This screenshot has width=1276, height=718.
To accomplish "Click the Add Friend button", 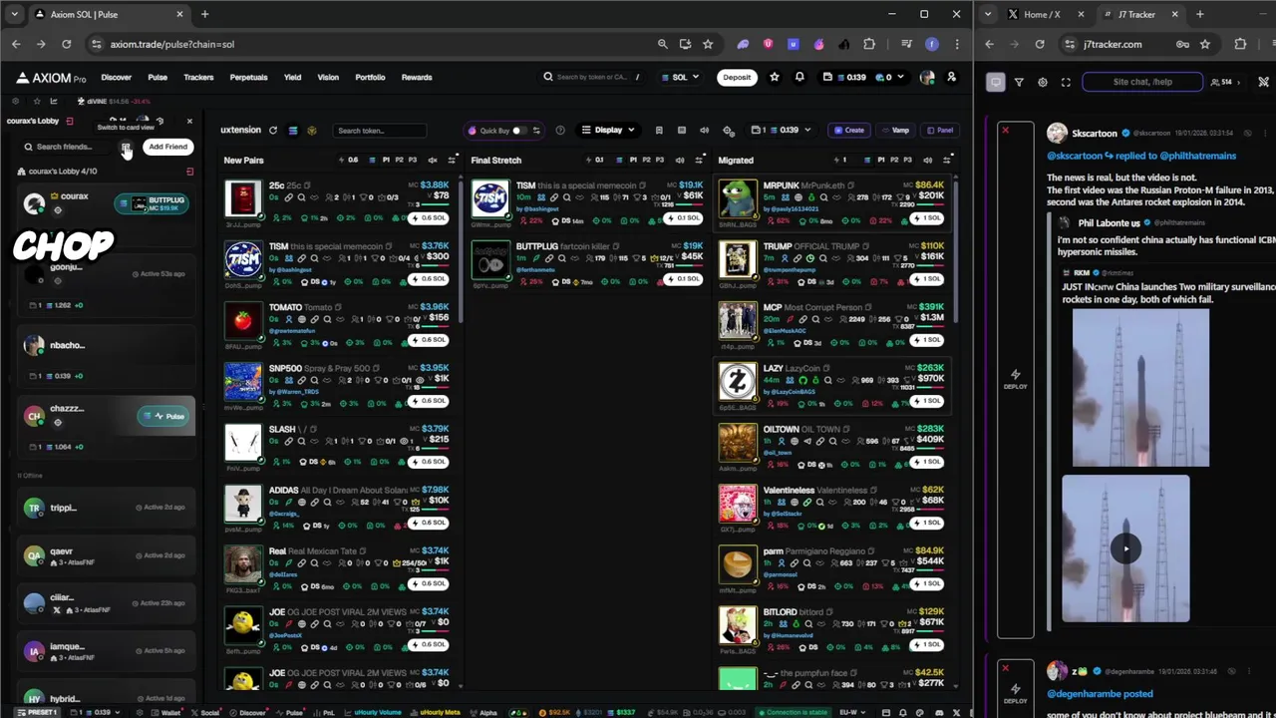I will coord(167,147).
